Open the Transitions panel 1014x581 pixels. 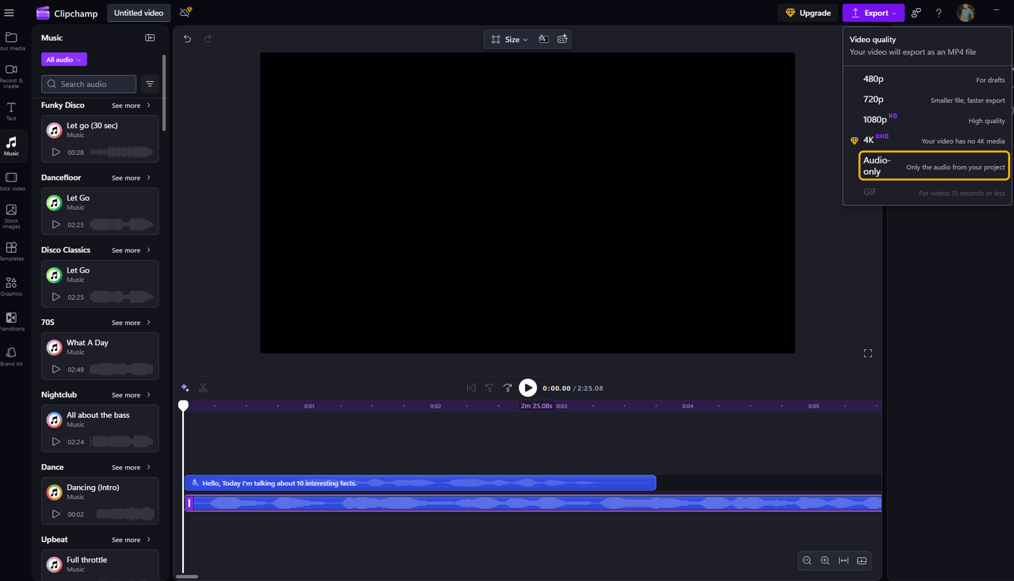point(11,322)
